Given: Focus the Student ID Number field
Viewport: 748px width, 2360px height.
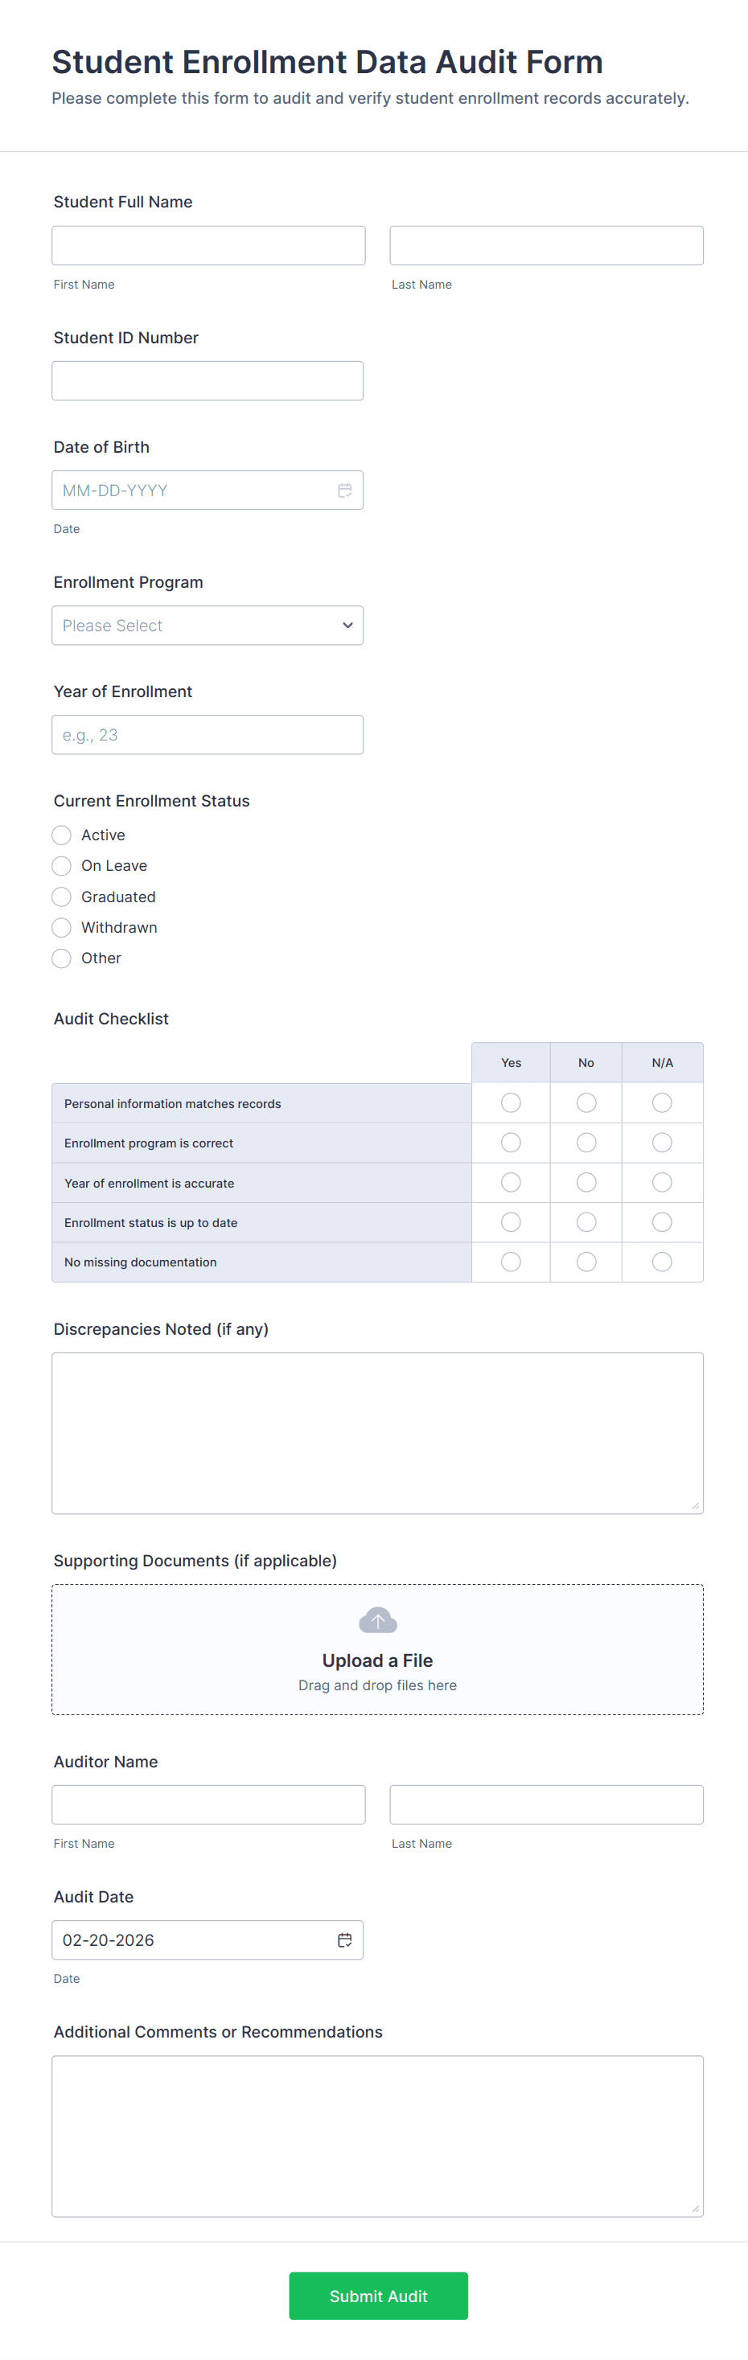Looking at the screenshot, I should [208, 381].
